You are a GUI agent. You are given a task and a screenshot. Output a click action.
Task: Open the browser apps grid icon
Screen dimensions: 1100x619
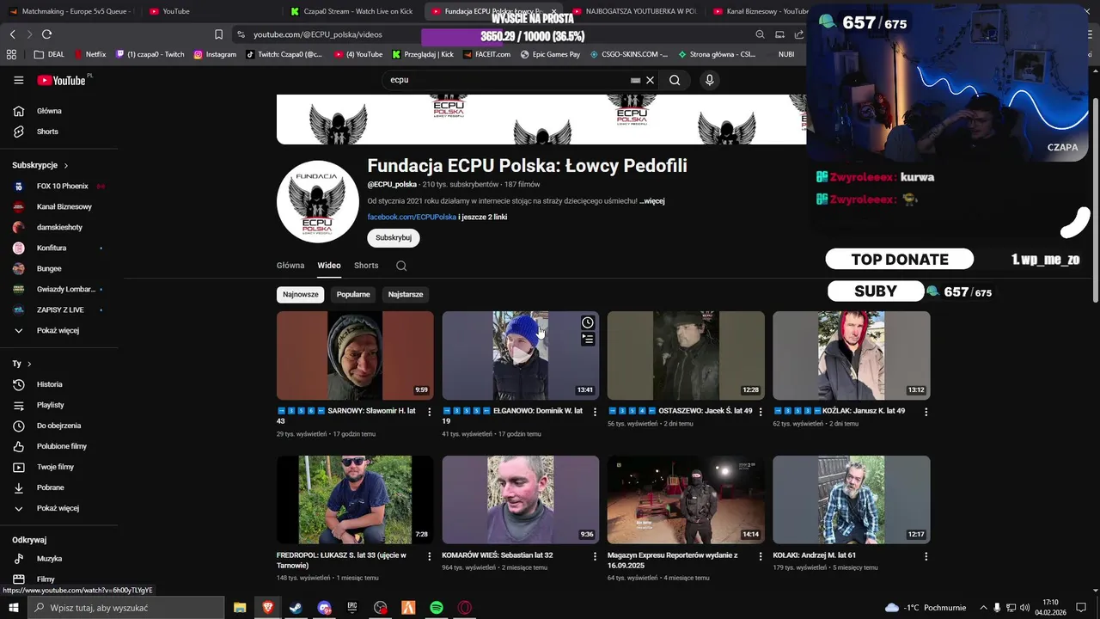(11, 54)
